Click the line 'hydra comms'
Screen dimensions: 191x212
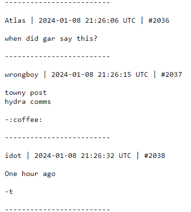(x=28, y=101)
